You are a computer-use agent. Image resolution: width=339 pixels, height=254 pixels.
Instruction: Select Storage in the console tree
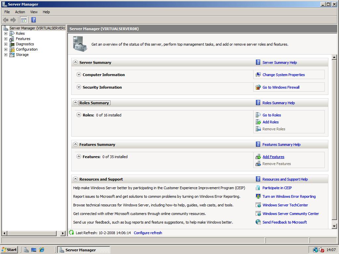tap(22, 55)
